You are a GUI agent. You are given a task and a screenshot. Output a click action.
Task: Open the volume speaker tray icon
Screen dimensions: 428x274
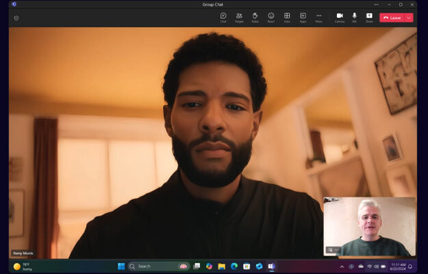pos(377,266)
